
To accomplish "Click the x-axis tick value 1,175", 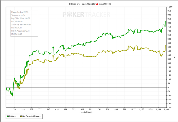I will [150, 109].
